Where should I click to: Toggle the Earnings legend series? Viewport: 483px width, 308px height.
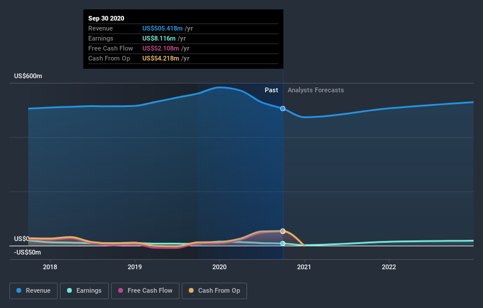[x=84, y=291]
